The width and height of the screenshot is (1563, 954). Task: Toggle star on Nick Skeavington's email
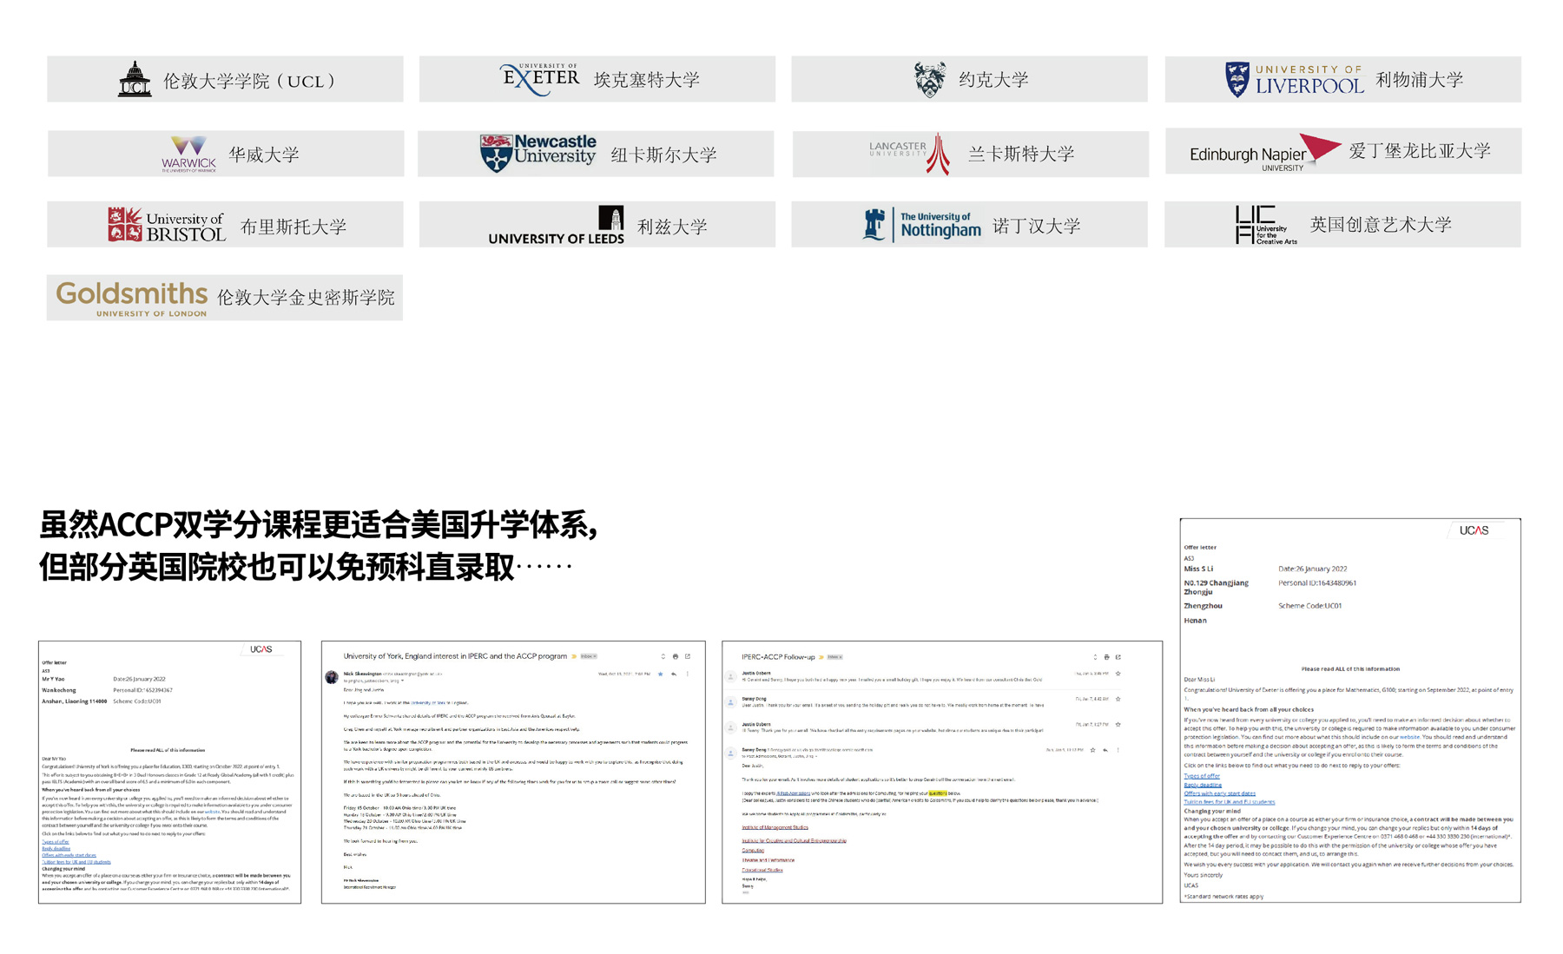tap(661, 674)
